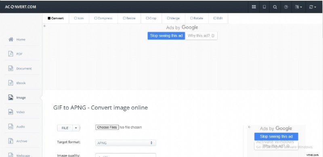The width and height of the screenshot is (323, 157).
Task: Switch to the Edit tab
Action: point(218,18)
